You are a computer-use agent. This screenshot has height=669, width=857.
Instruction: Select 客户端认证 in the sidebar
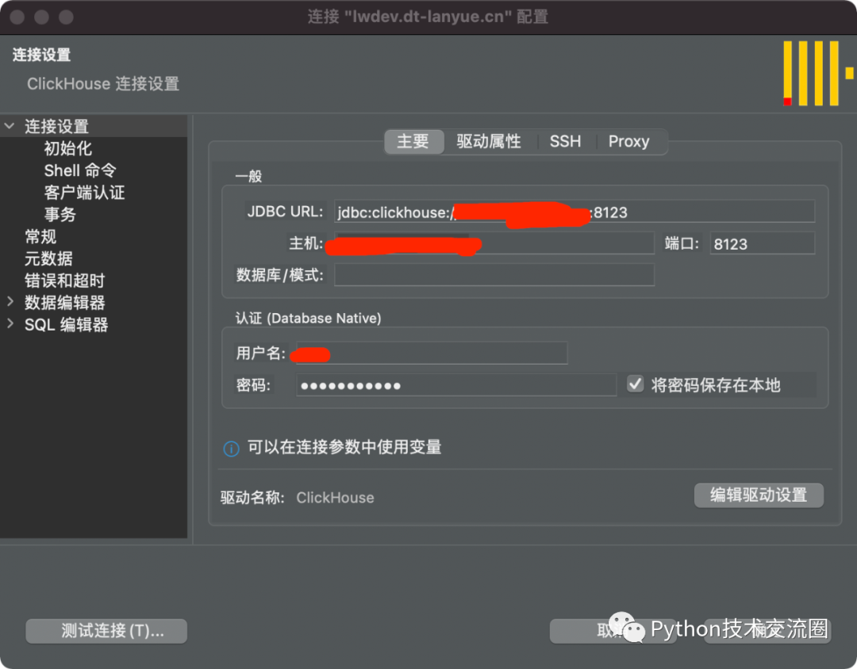pos(84,193)
